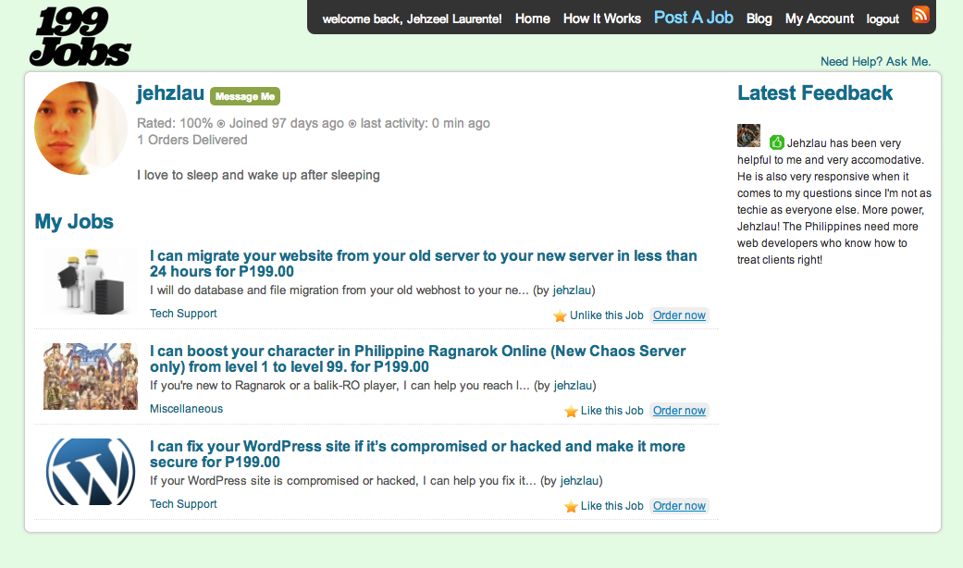Open the Ragnarok job thumbnail image
Image resolution: width=963 pixels, height=568 pixels.
tap(91, 377)
